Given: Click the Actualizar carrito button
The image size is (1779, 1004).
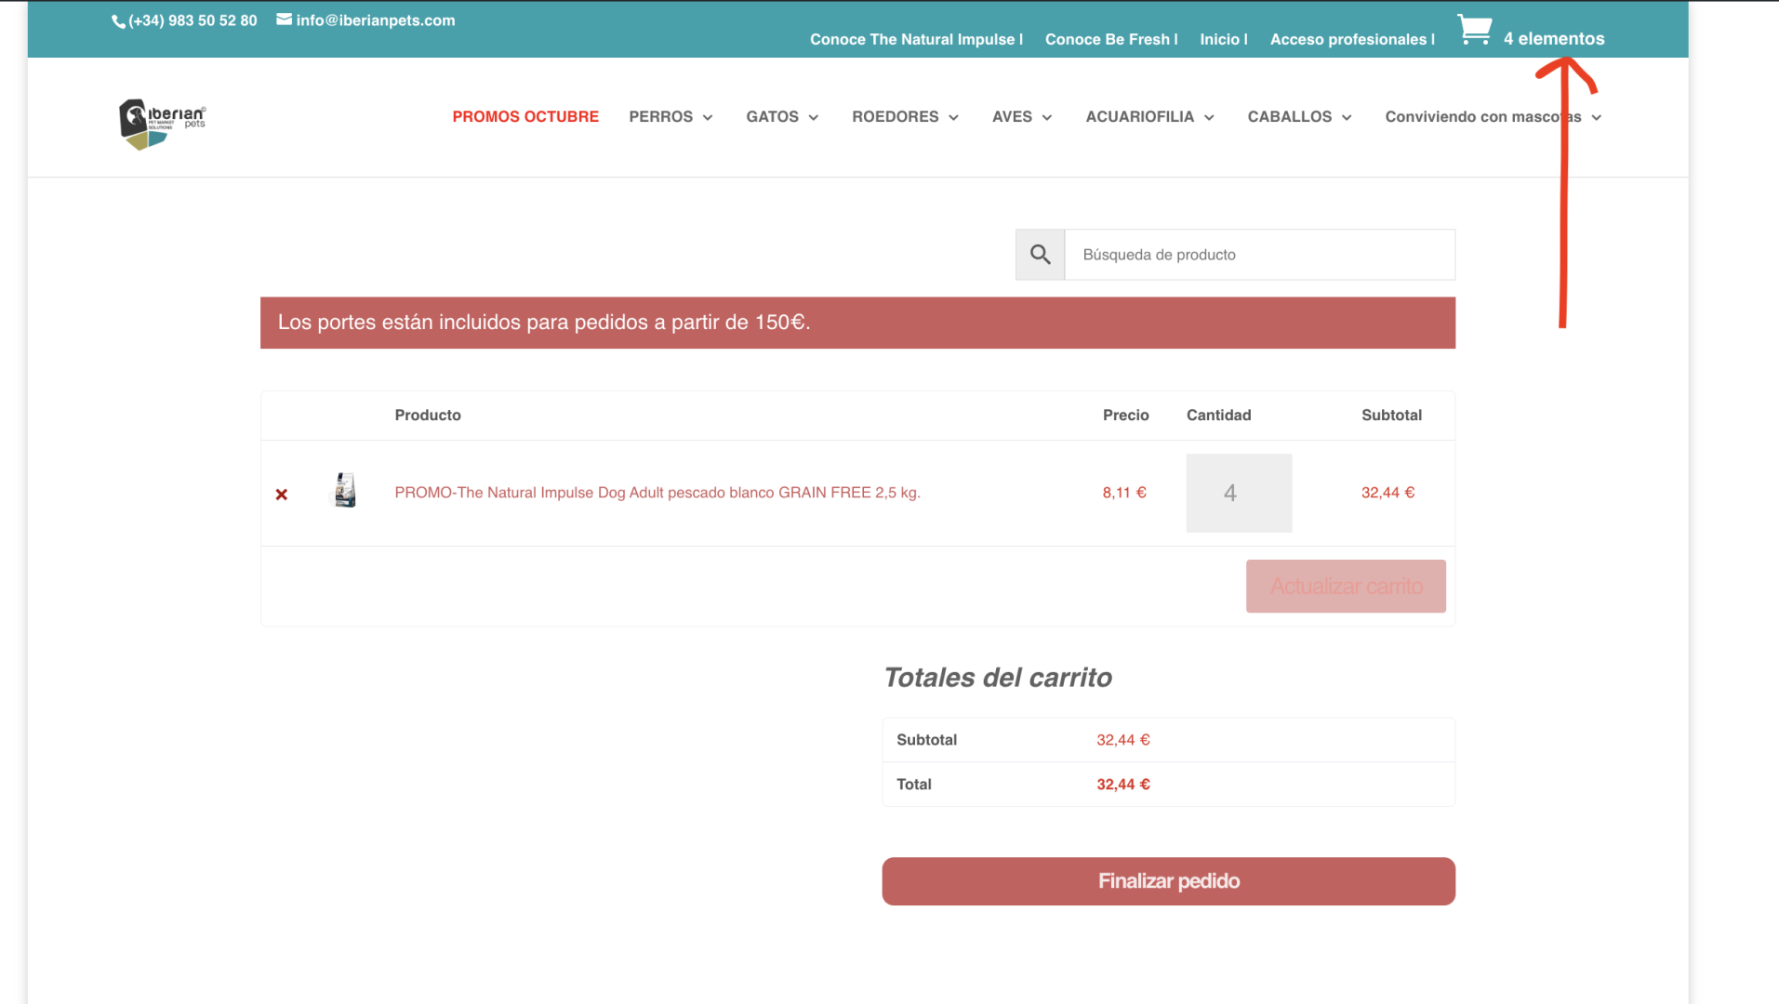Looking at the screenshot, I should point(1346,587).
